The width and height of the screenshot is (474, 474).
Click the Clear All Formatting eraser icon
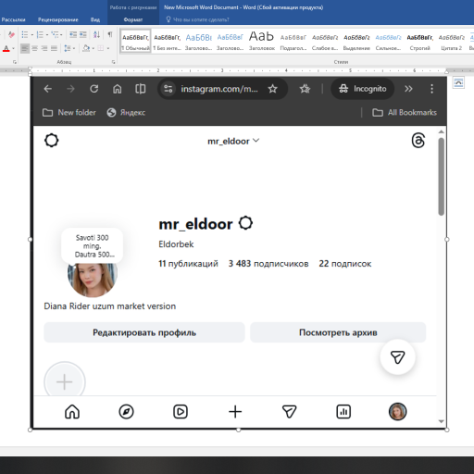[11, 34]
